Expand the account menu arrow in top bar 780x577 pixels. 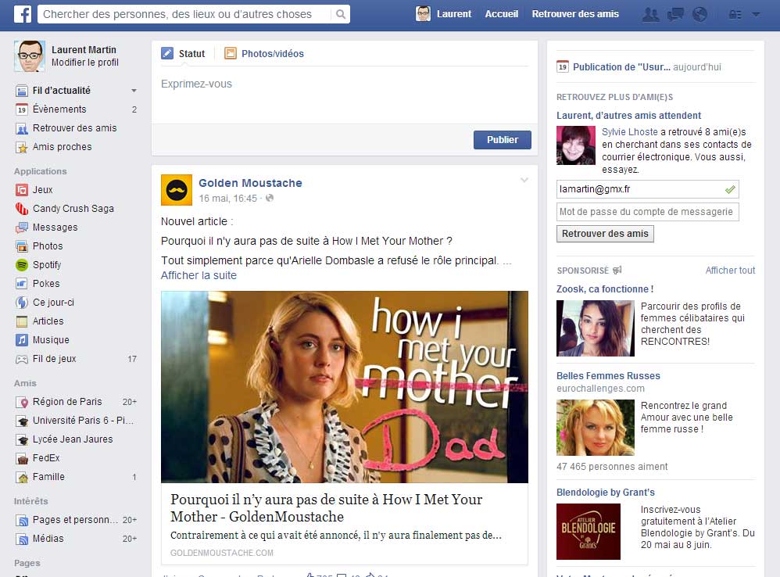pyautogui.click(x=756, y=14)
